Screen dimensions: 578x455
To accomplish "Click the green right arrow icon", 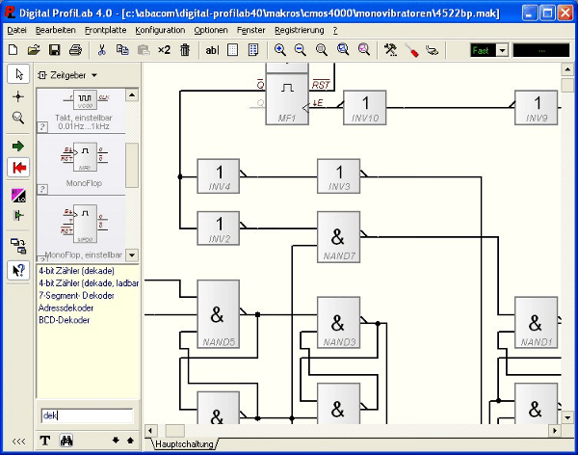I will (x=18, y=147).
